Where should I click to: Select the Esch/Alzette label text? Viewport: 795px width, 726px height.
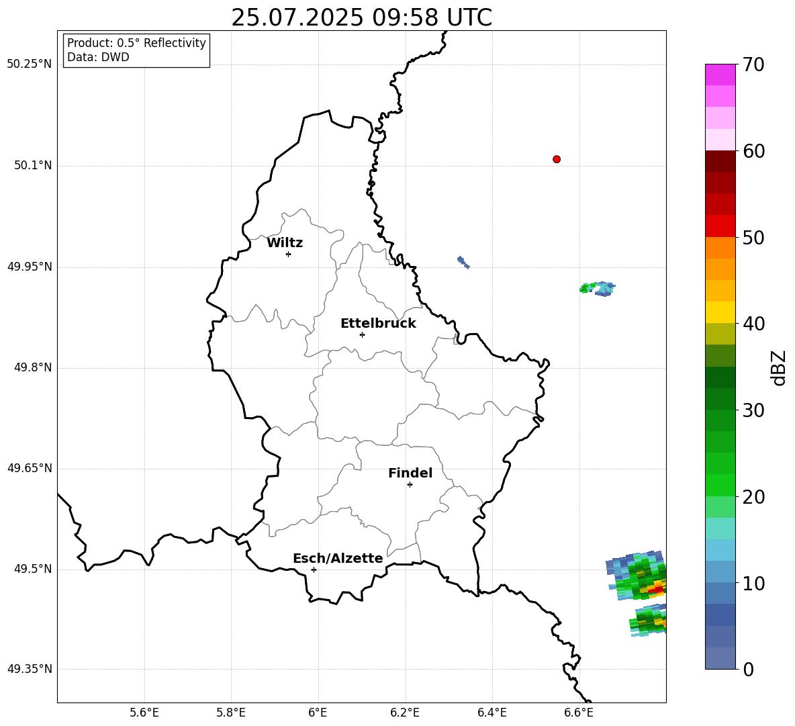(x=338, y=558)
